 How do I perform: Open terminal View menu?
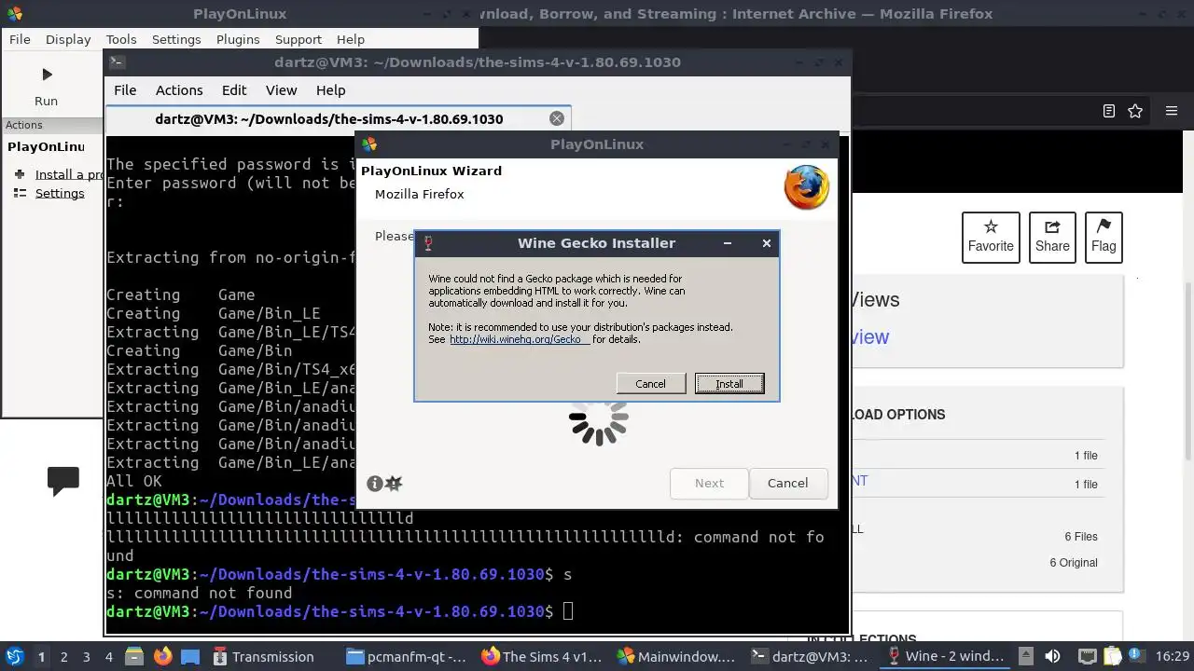(281, 90)
